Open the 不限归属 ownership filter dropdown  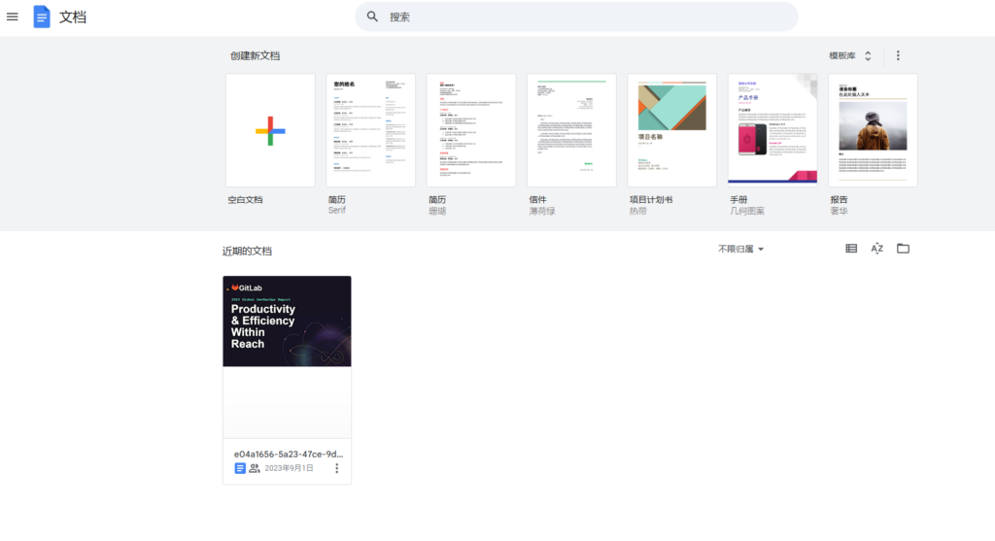tap(740, 250)
